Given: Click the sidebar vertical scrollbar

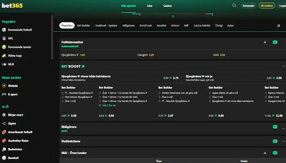Looking at the screenshot, I should (x=52, y=37).
